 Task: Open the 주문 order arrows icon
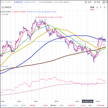point(95,2)
